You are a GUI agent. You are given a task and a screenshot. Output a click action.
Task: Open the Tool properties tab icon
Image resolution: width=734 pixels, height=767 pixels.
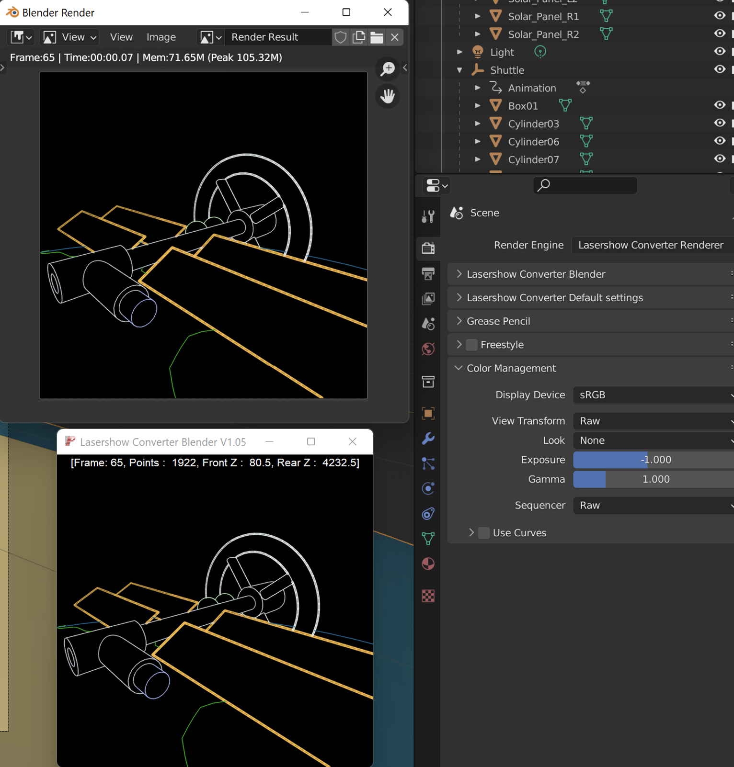(x=428, y=217)
